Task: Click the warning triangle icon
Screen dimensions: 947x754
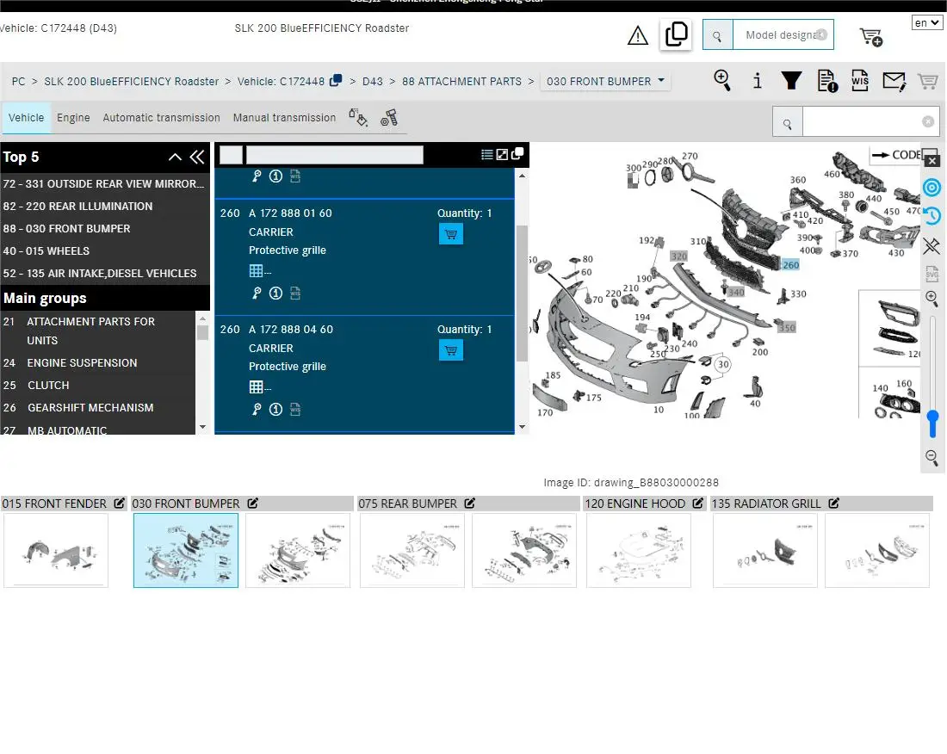Action: coord(637,35)
